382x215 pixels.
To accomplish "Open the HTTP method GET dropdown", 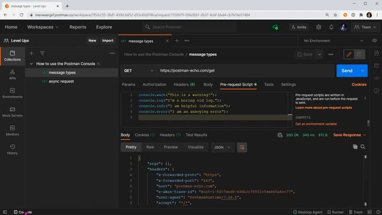I will click(138, 70).
